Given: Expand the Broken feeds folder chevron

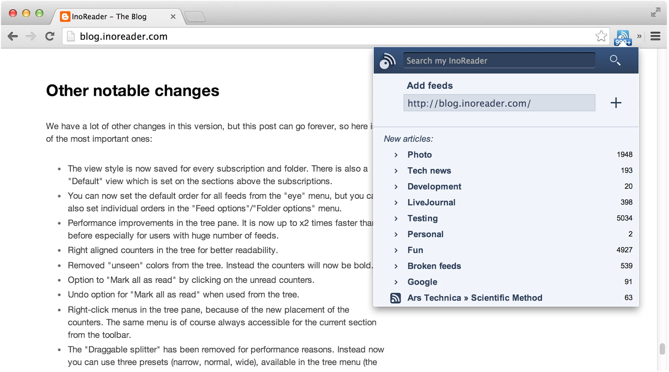Looking at the screenshot, I should (x=396, y=266).
